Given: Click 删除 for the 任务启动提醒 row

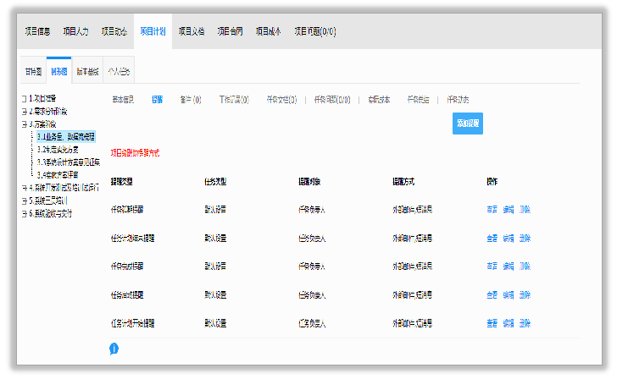Looking at the screenshot, I should coord(525,295).
